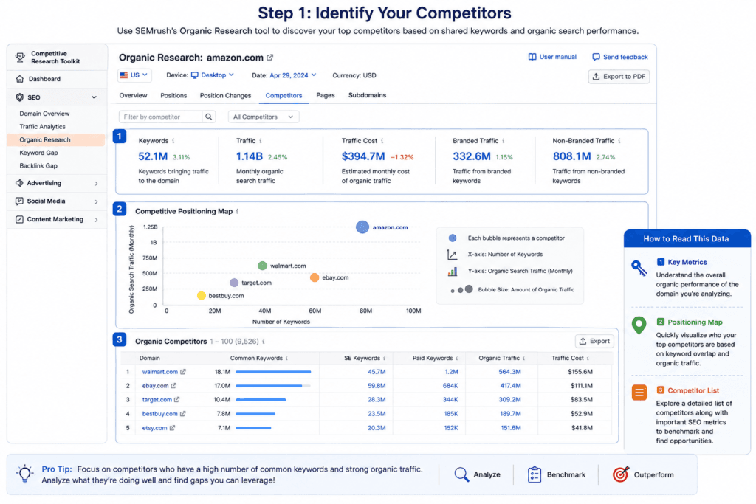Open walmart.com external link icon in table
Screen dimensions: 756x504
183,372
